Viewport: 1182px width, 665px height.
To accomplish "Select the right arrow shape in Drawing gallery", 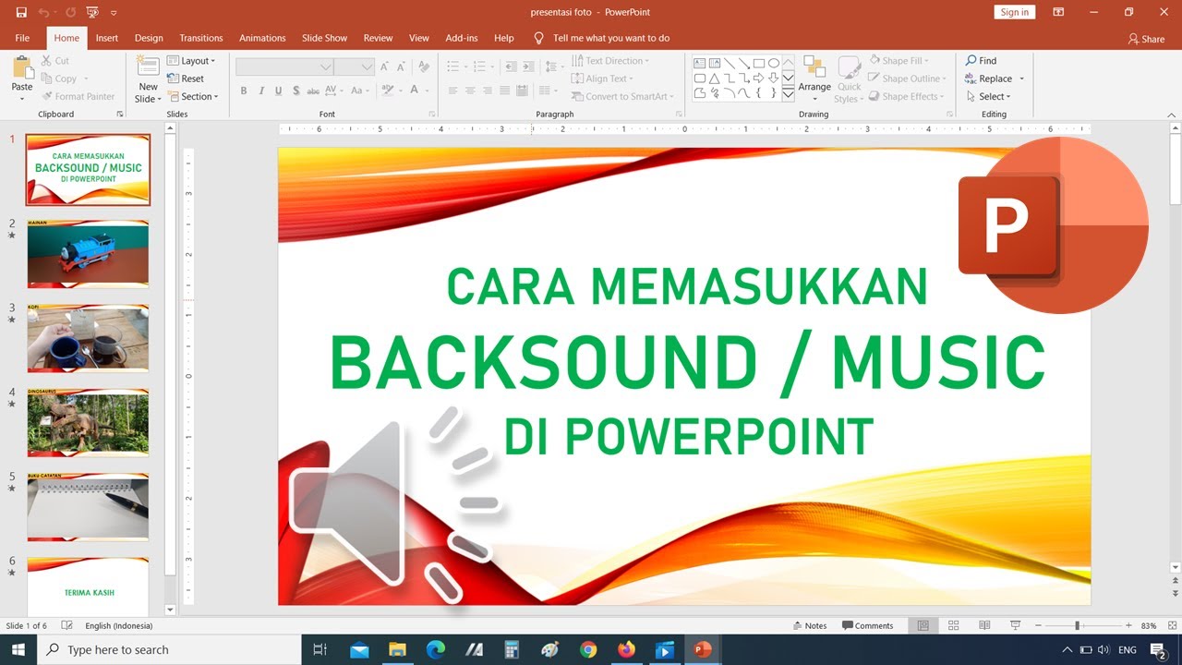I will [x=759, y=79].
